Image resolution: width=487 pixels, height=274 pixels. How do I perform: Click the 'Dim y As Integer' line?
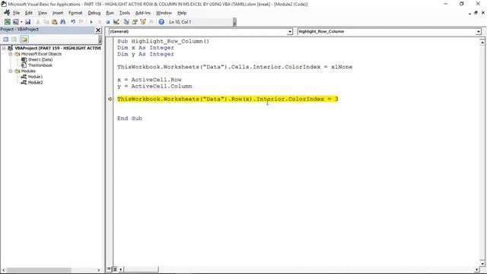tap(145, 54)
